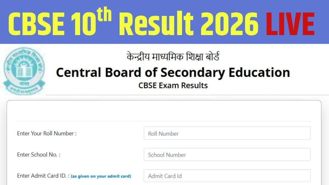329x185 pixels.
Task: Click the 'Enter Admit Card ID.' label
Action: coord(42,176)
